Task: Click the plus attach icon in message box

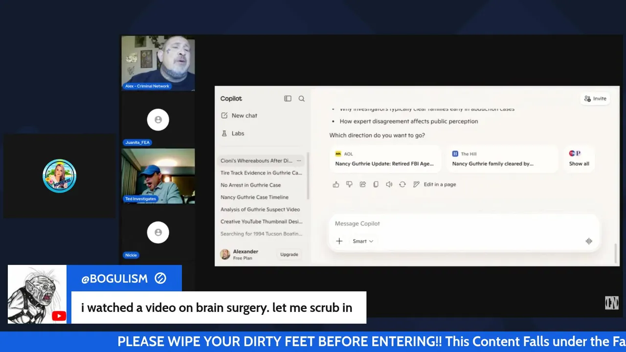Action: 339,241
